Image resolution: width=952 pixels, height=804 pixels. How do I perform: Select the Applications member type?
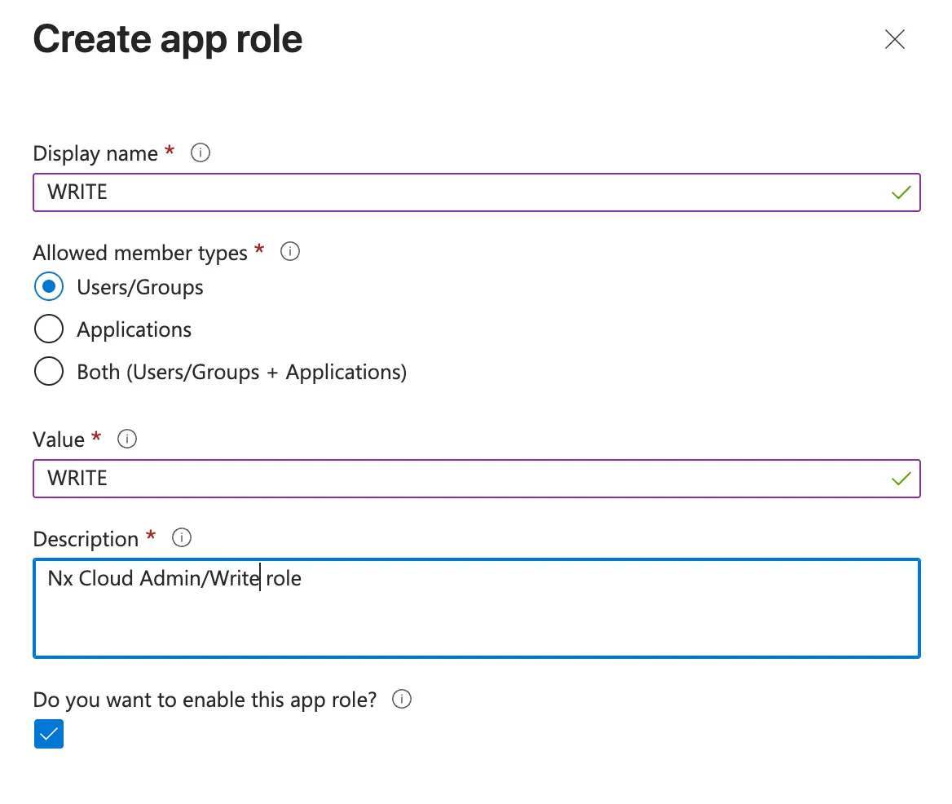point(49,329)
